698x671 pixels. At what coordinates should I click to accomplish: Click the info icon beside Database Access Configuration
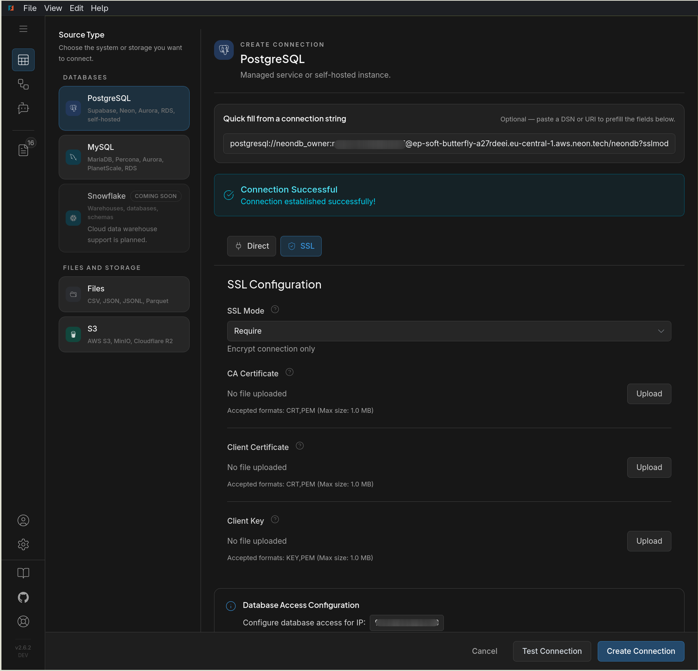coord(231,606)
